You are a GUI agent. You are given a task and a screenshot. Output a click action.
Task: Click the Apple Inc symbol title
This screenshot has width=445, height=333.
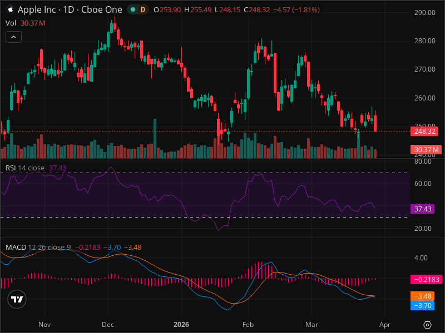point(70,9)
